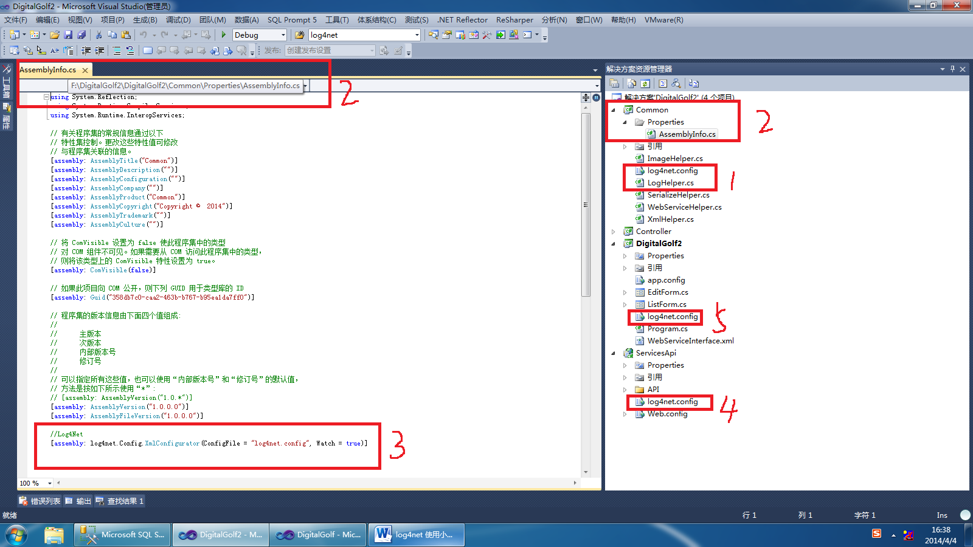Click the Open File folder icon

point(55,35)
